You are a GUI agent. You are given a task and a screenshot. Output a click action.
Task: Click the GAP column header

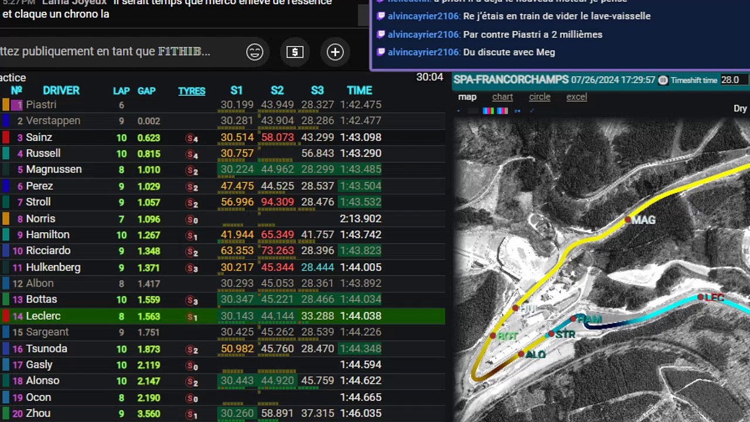click(146, 91)
